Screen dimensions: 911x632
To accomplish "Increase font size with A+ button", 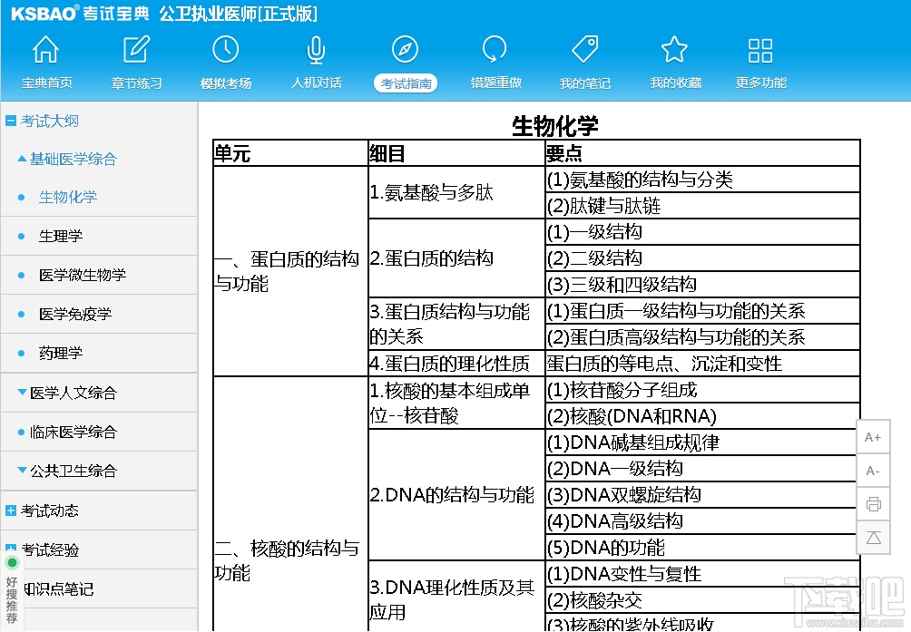I will tap(873, 437).
